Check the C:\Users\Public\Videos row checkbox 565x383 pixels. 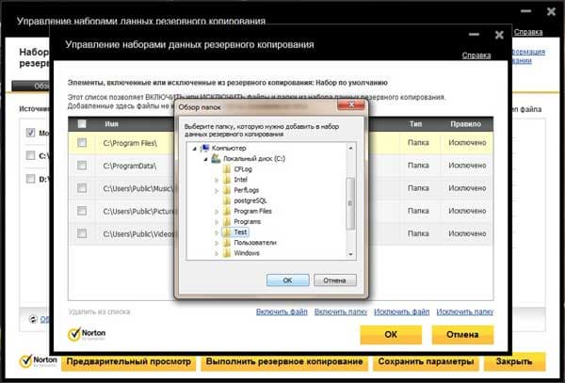82,233
